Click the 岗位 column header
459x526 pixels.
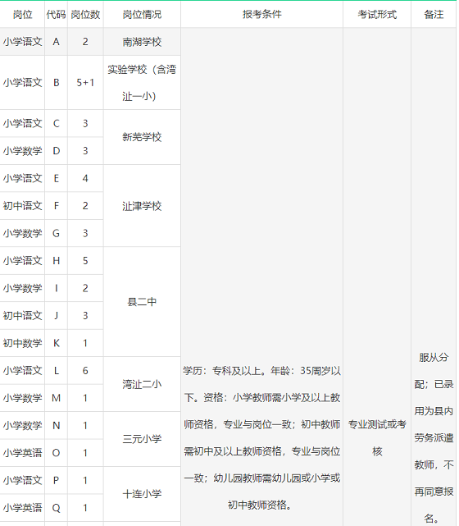click(x=22, y=14)
